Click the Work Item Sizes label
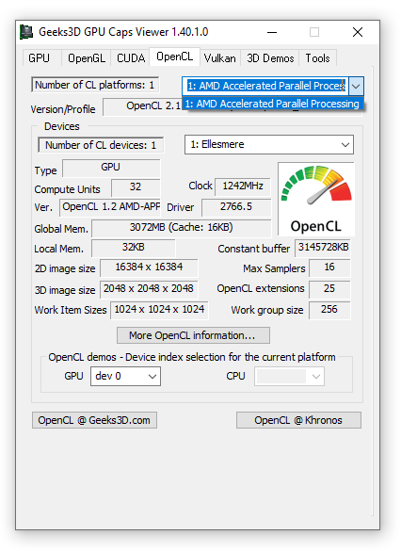The height and width of the screenshot is (551, 401). click(71, 310)
